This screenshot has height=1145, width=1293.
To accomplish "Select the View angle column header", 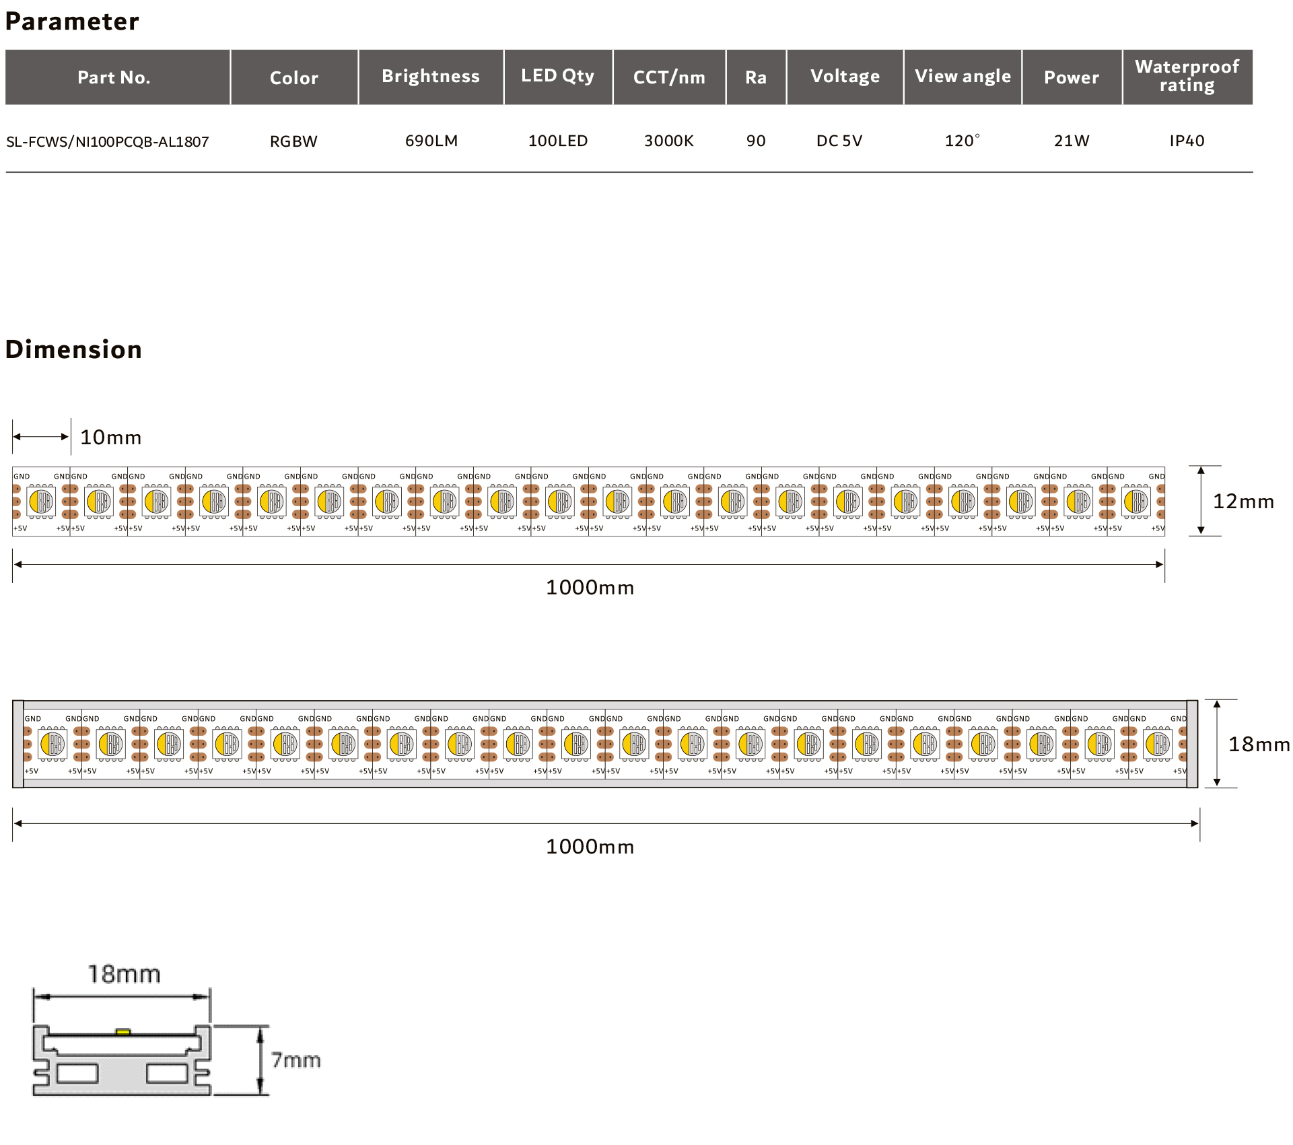I will coord(963,76).
